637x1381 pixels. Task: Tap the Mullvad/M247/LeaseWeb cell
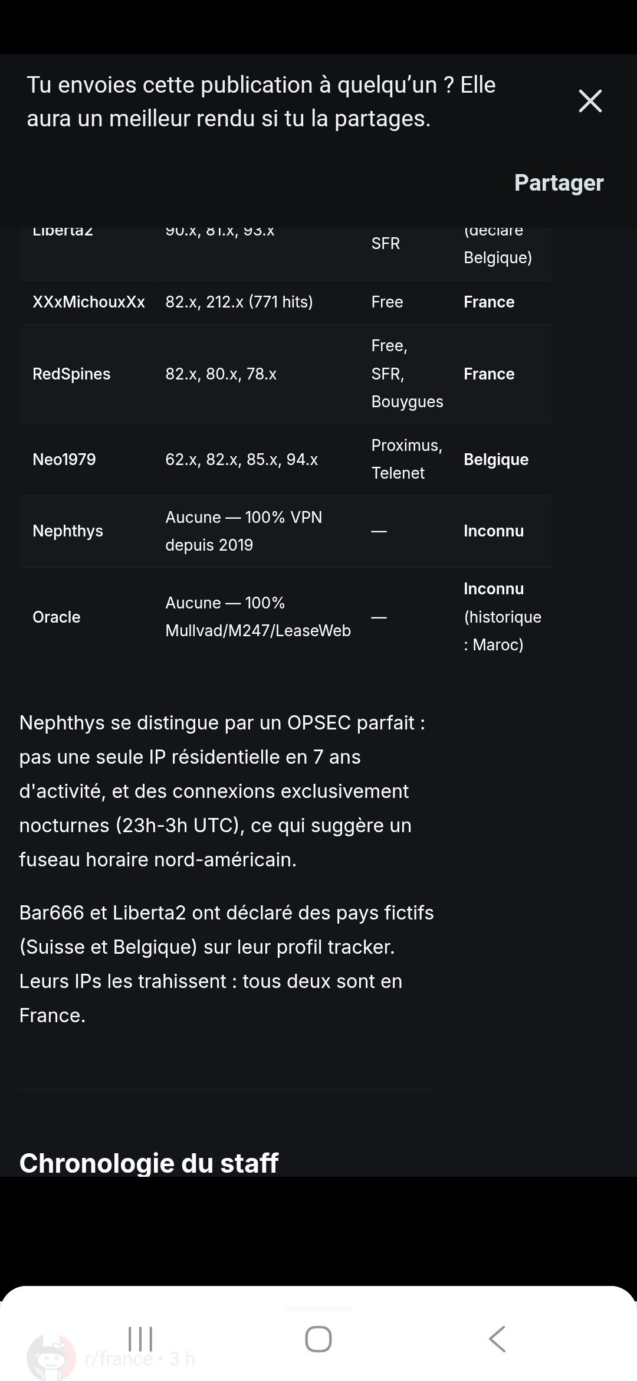click(258, 617)
